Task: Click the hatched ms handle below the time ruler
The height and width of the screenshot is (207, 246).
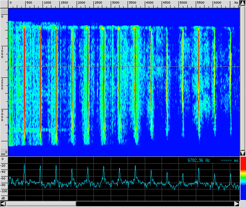Action: click(4, 152)
